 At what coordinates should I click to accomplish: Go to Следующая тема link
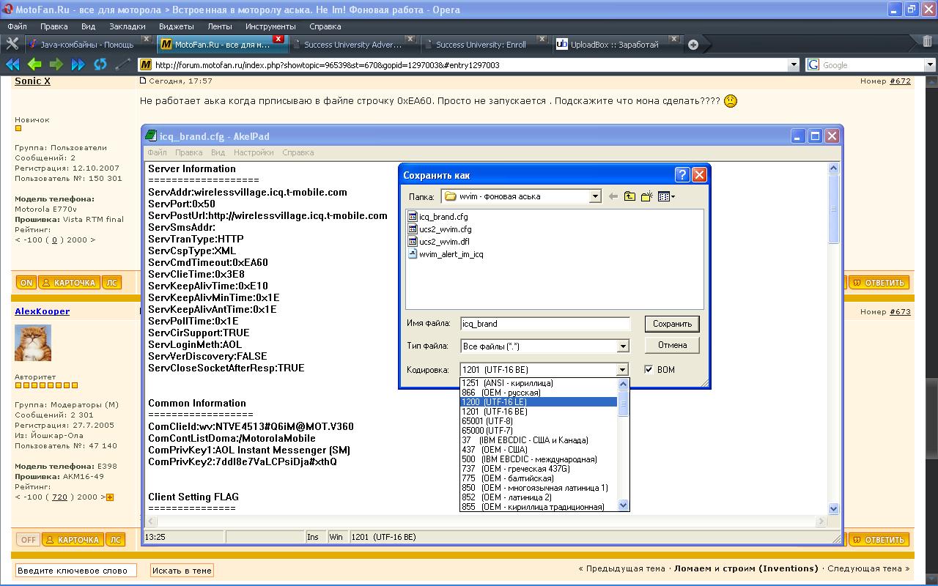pos(868,568)
